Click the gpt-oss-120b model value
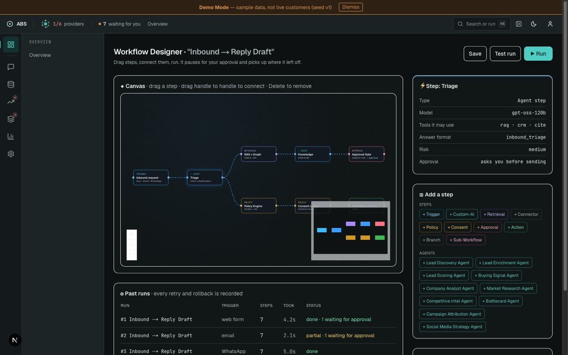The height and width of the screenshot is (355, 568). click(x=528, y=113)
